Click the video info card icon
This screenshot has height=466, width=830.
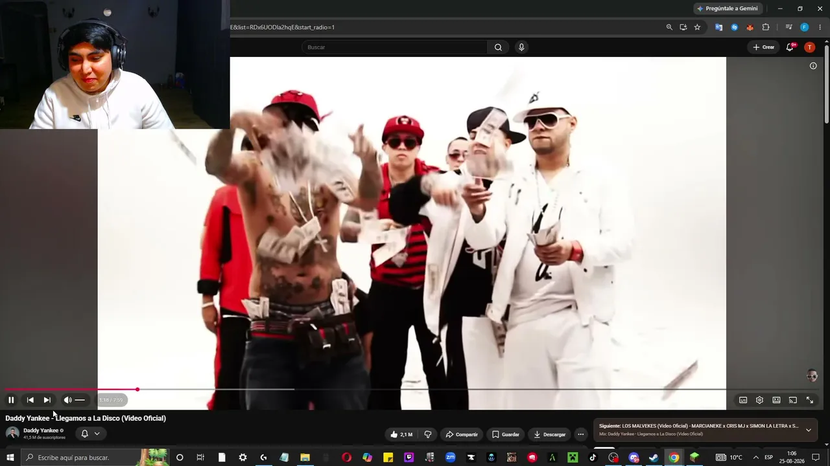(813, 65)
